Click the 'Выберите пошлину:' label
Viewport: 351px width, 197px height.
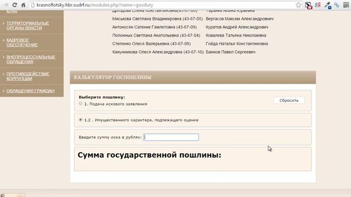102,97
